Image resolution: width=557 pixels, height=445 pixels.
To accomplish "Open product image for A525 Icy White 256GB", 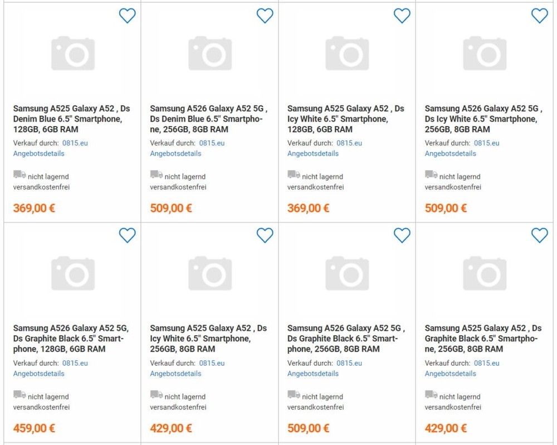I will [210, 273].
